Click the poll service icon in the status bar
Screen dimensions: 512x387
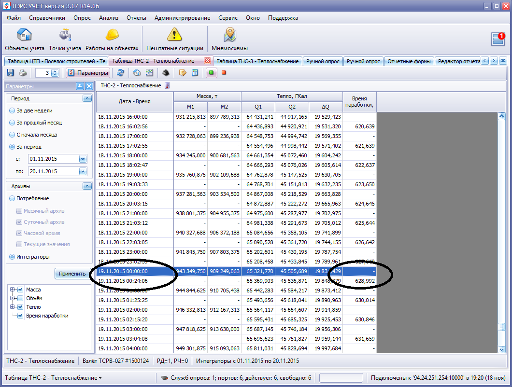click(x=165, y=378)
